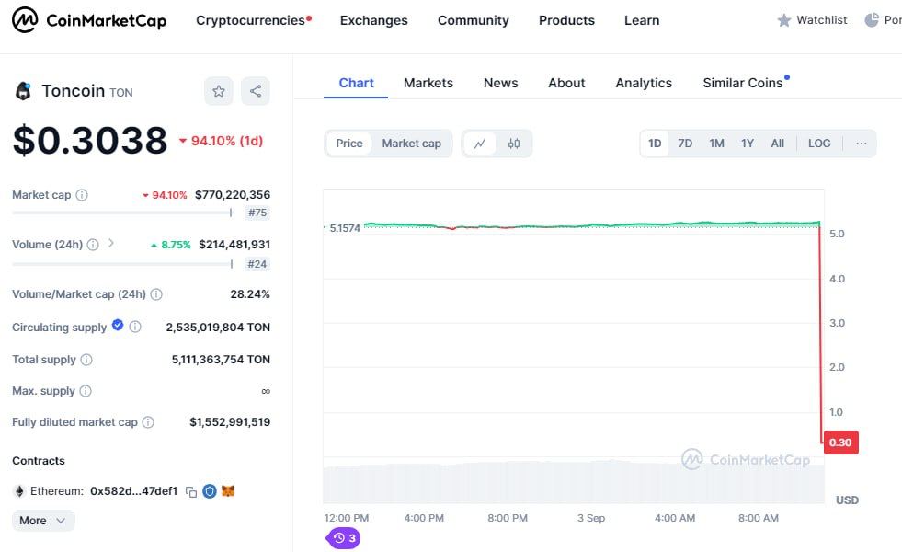Expand the More contracts dropdown
The width and height of the screenshot is (902, 552).
point(43,521)
